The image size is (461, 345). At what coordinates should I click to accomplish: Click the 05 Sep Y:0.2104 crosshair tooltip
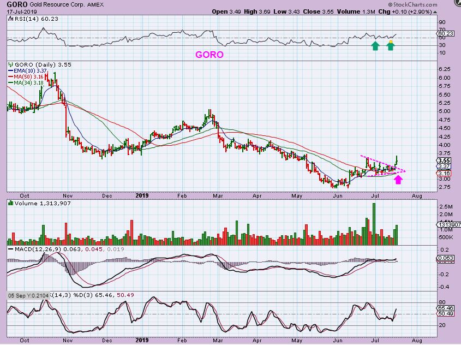pyautogui.click(x=28, y=295)
